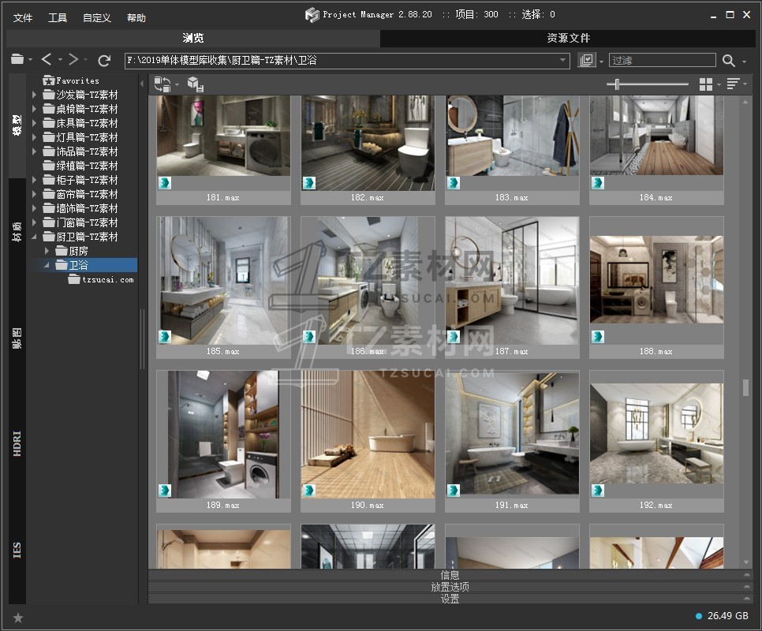This screenshot has width=762, height=631.
Task: Collapse the 厨卫篇-TZ素材 tree folder
Action: click(35, 237)
